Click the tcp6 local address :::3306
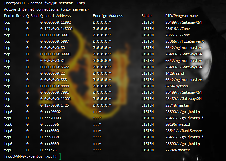The image size is (226, 161). coord(52,124)
